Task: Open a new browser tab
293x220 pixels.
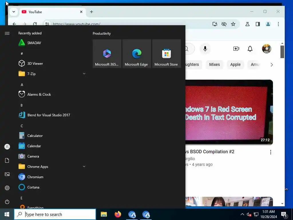Action: click(91, 12)
